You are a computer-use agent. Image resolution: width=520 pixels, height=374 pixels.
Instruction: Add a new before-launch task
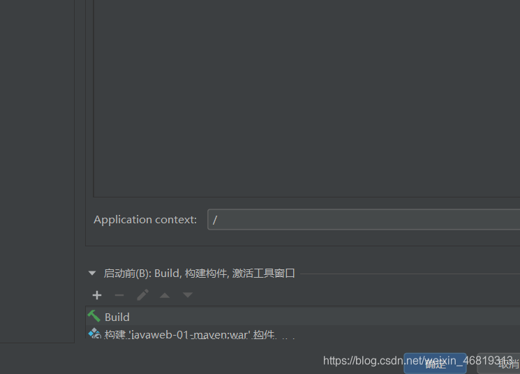(97, 295)
